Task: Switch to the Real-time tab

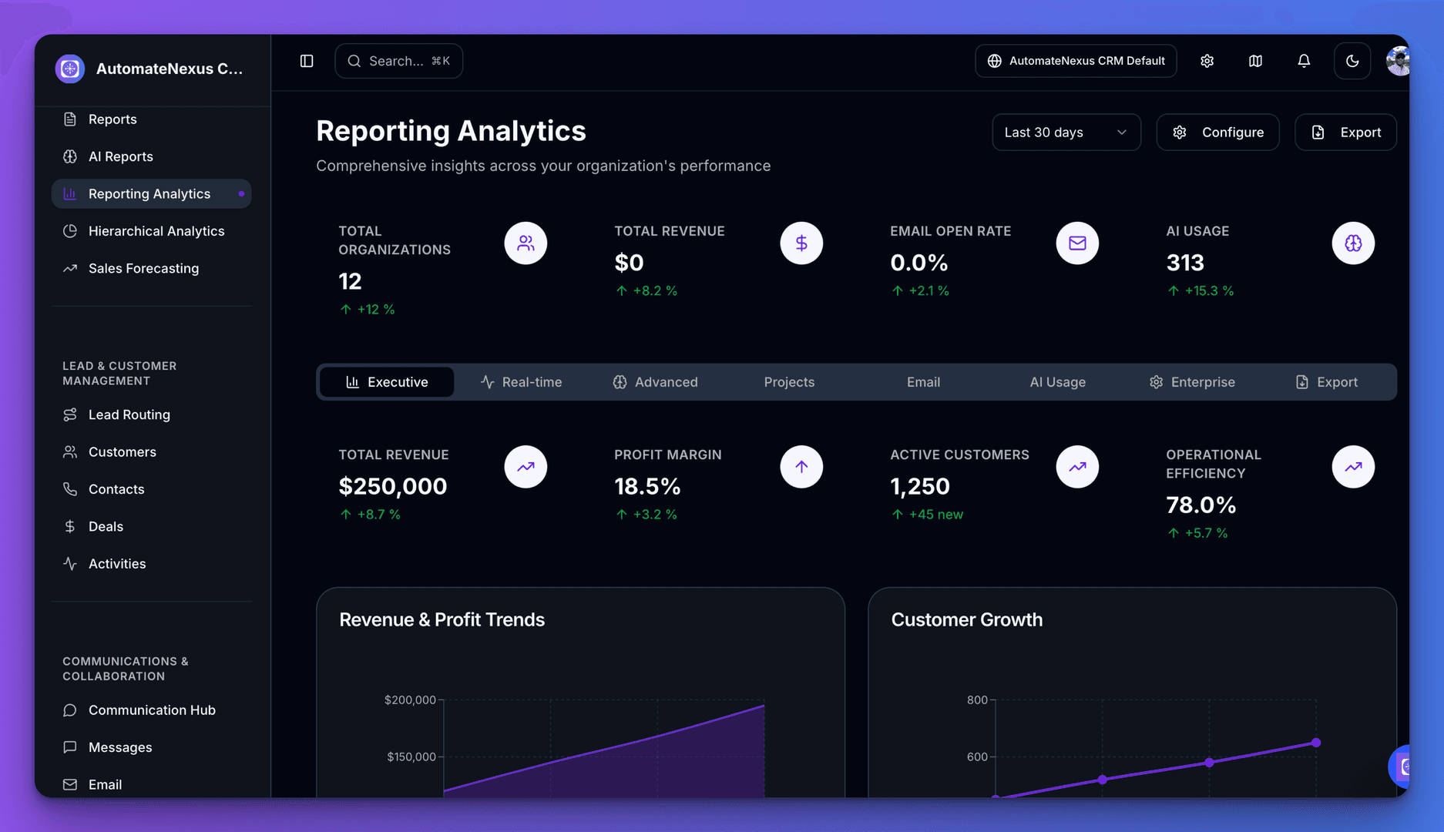Action: (x=521, y=382)
